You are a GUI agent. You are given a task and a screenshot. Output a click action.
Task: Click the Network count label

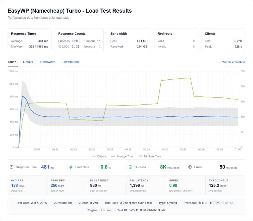[x=89, y=46]
